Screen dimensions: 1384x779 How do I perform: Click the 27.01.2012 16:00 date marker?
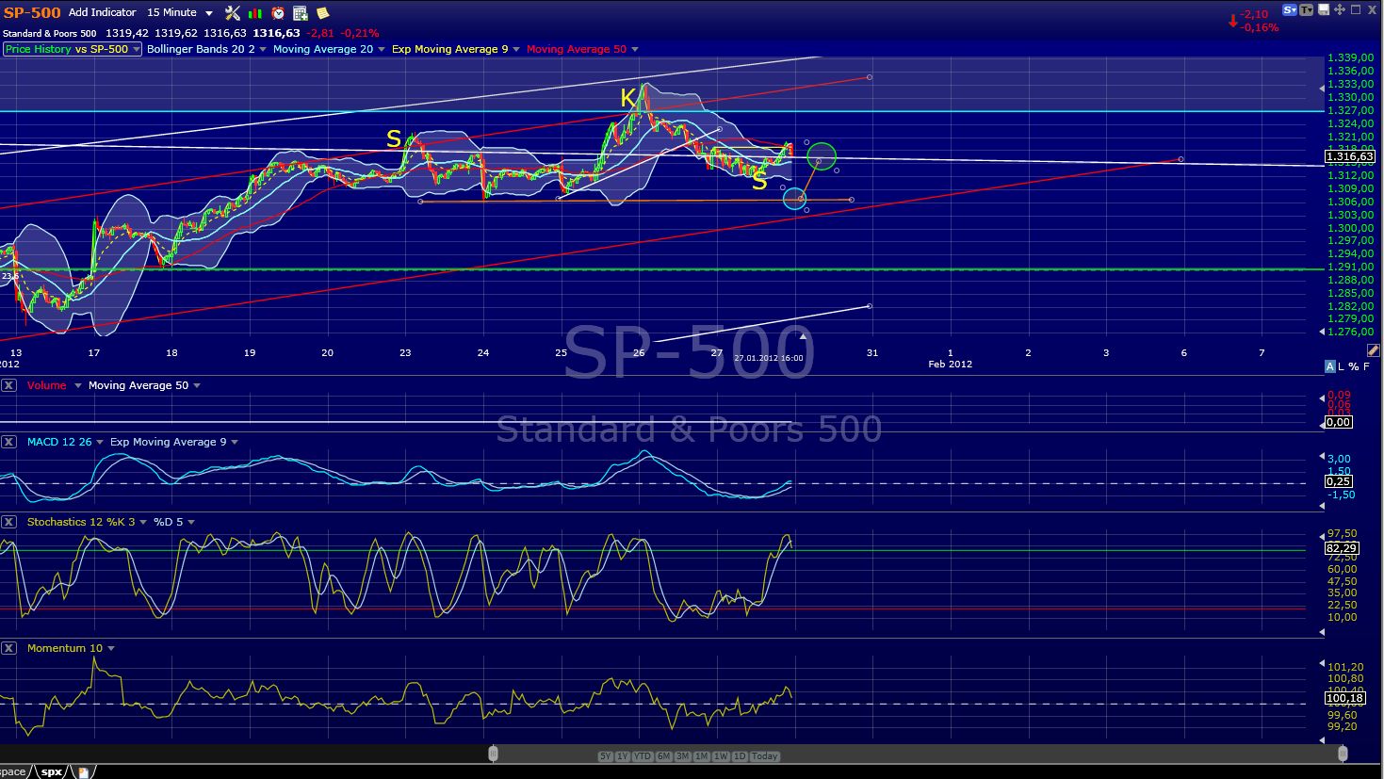click(x=769, y=358)
